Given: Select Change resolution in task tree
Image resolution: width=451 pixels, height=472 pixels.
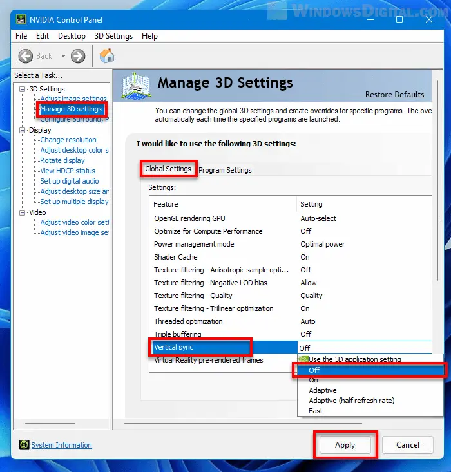Looking at the screenshot, I should point(68,140).
